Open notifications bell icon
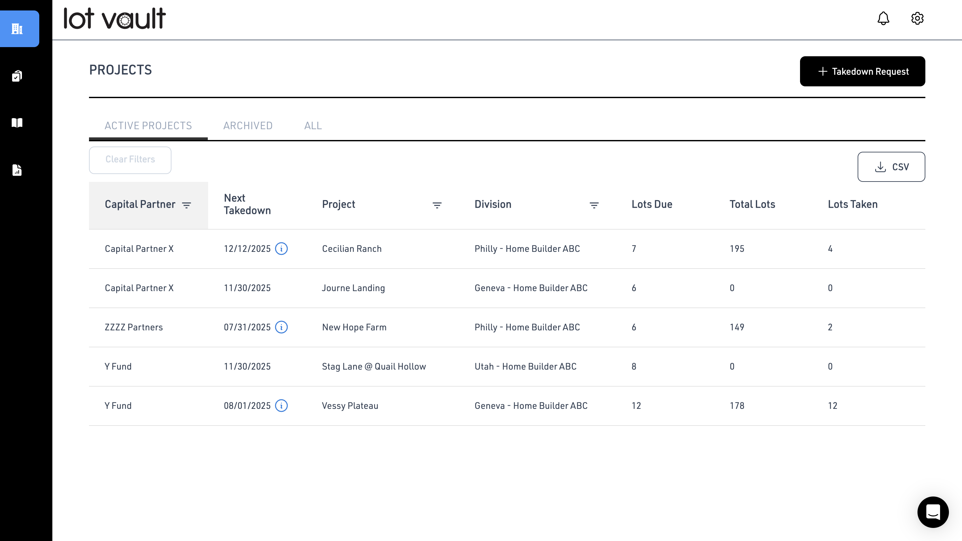 (883, 18)
